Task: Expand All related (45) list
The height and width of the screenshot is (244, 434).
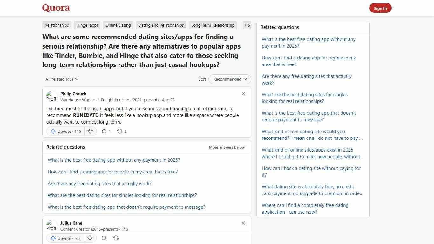Action: [x=62, y=79]
